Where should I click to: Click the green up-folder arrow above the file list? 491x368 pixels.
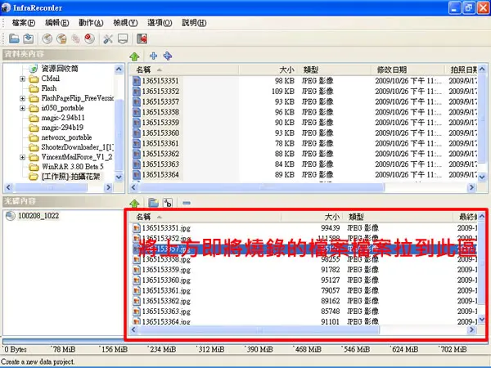coord(135,56)
